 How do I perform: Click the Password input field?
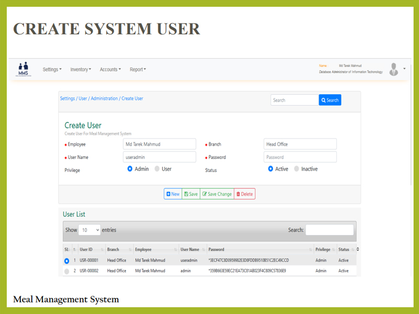(x=300, y=157)
